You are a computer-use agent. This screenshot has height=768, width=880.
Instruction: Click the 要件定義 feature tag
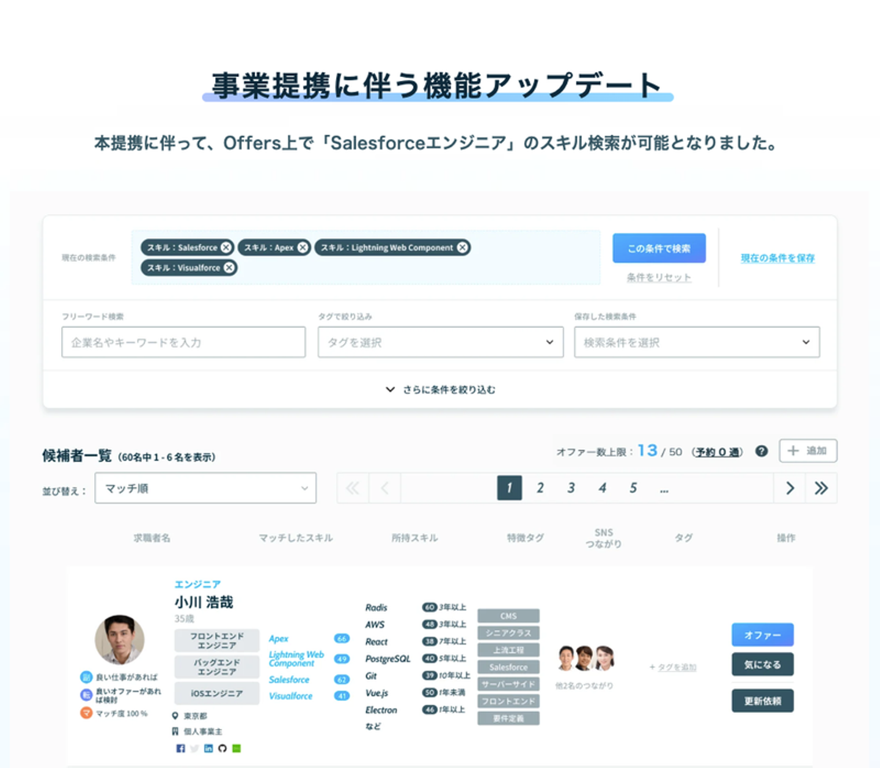click(508, 718)
